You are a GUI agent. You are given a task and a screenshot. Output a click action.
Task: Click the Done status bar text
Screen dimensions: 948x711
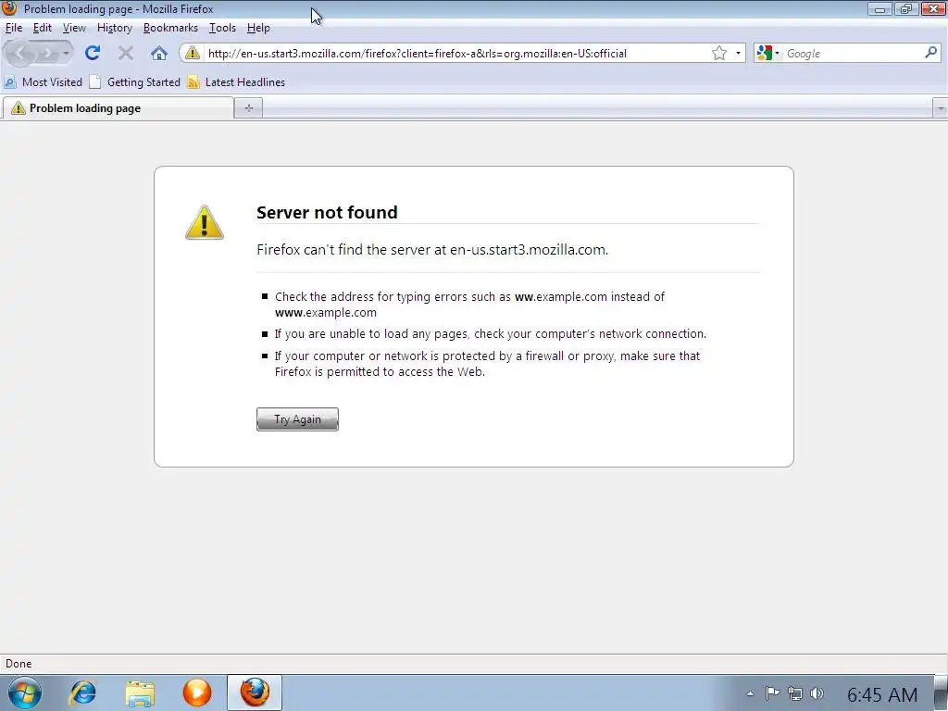point(19,663)
